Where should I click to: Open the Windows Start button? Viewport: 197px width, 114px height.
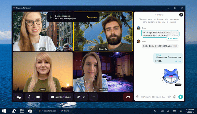point(4,111)
